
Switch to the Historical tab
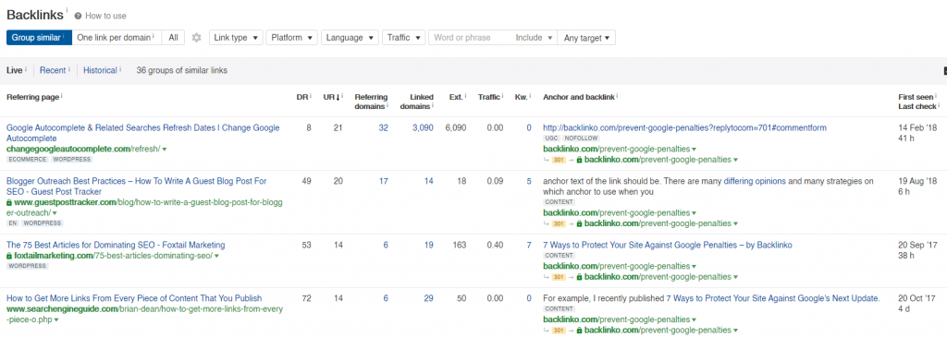click(100, 70)
